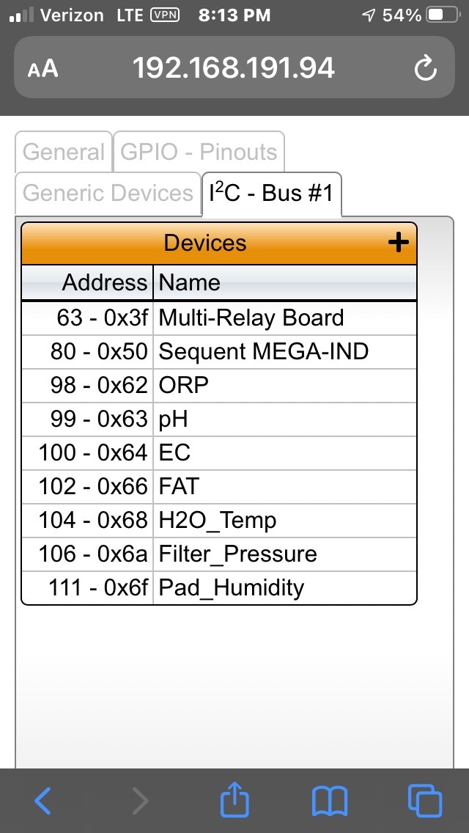Open the ORP device entry

coord(219,386)
